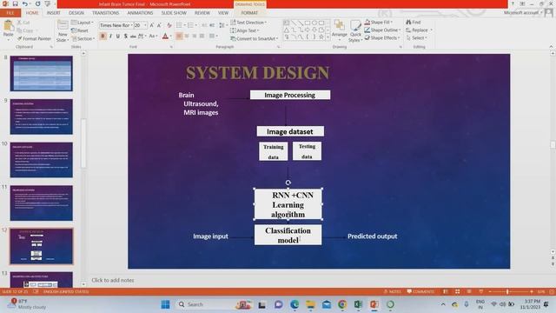Open Windows Start menu
Viewport: 556px width, 313px height.
[165, 304]
